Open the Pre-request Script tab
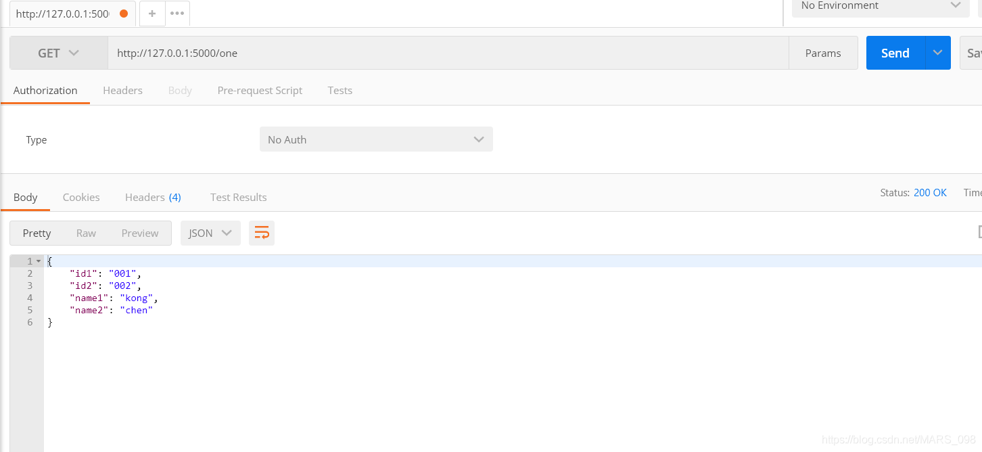982x452 pixels. click(260, 90)
